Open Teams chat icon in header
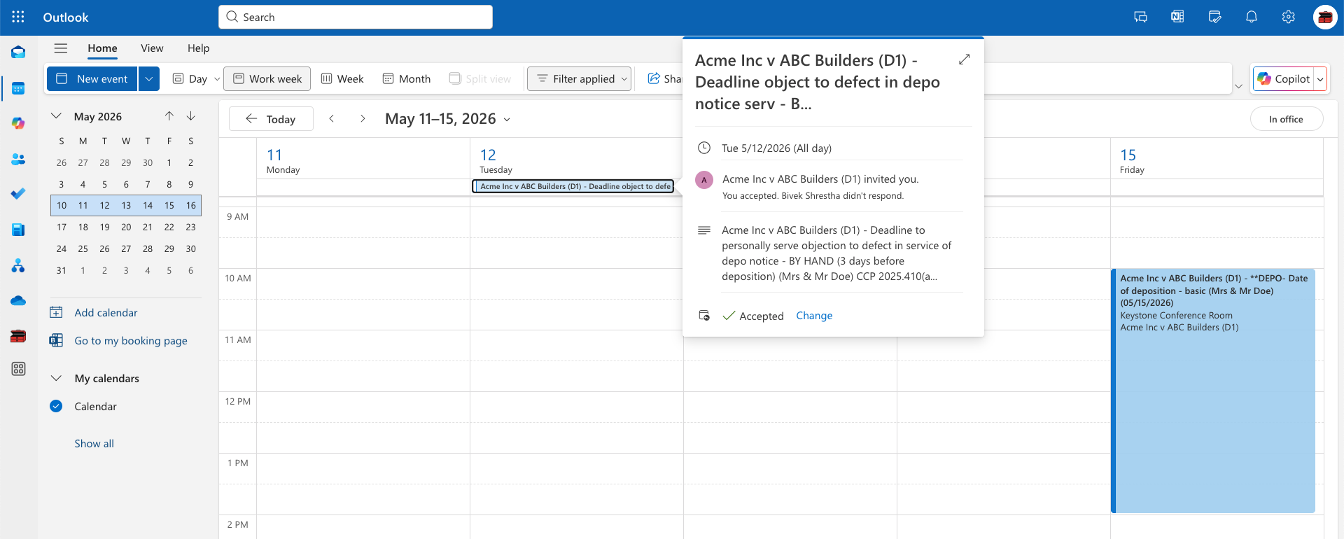The width and height of the screenshot is (1344, 539). (x=1141, y=17)
